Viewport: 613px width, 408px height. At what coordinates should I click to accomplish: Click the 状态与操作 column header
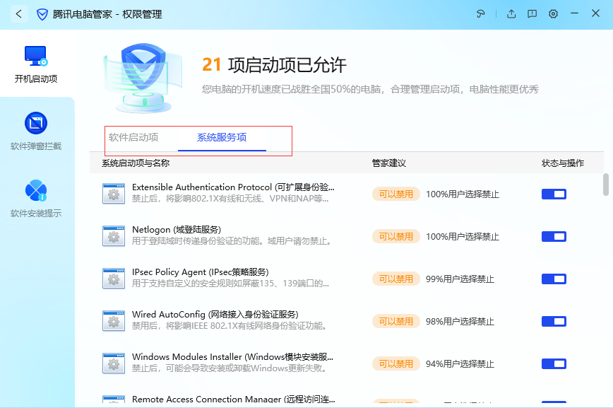pos(563,163)
